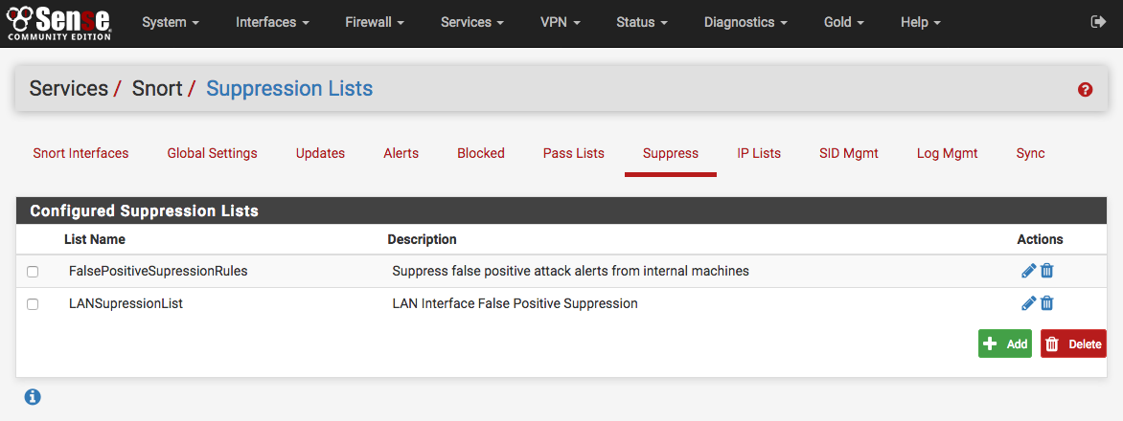Open the VPN dropdown menu

tap(560, 22)
